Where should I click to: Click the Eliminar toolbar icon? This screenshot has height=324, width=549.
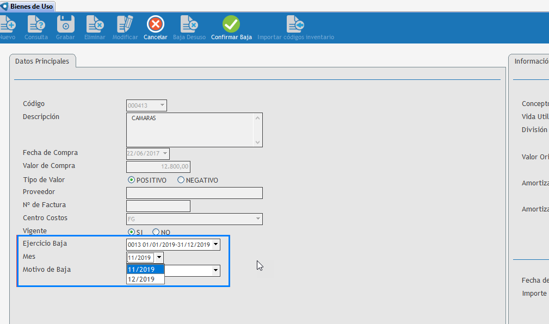[x=95, y=24]
